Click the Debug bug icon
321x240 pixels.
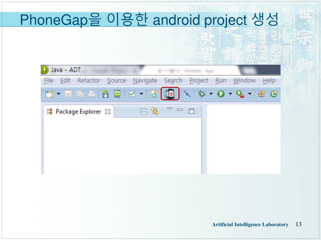click(202, 94)
